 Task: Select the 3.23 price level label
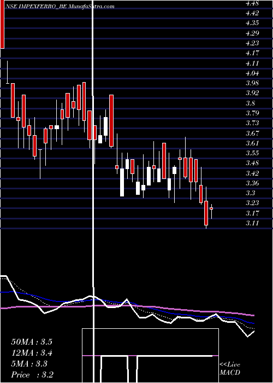[x=252, y=203]
